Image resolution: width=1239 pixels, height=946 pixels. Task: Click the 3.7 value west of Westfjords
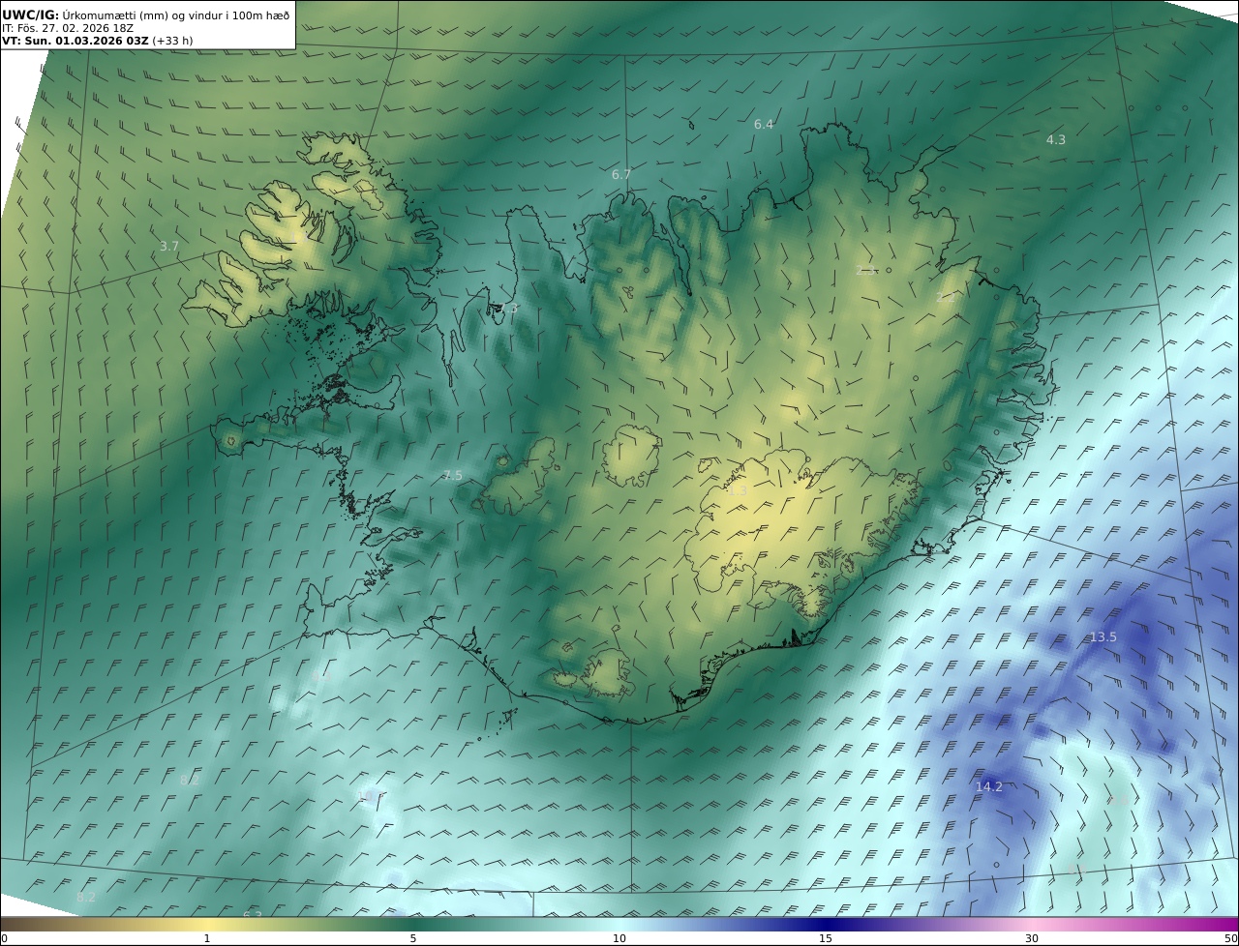[169, 246]
